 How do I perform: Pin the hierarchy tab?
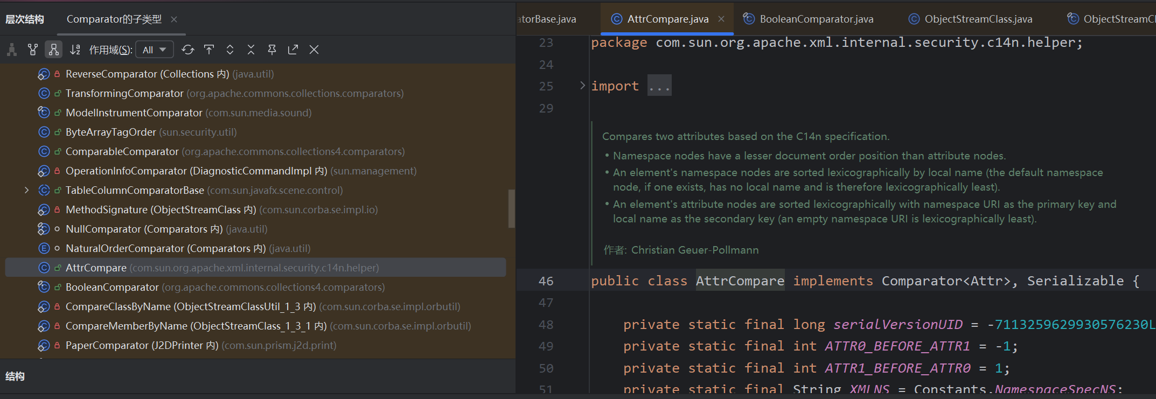(x=272, y=50)
